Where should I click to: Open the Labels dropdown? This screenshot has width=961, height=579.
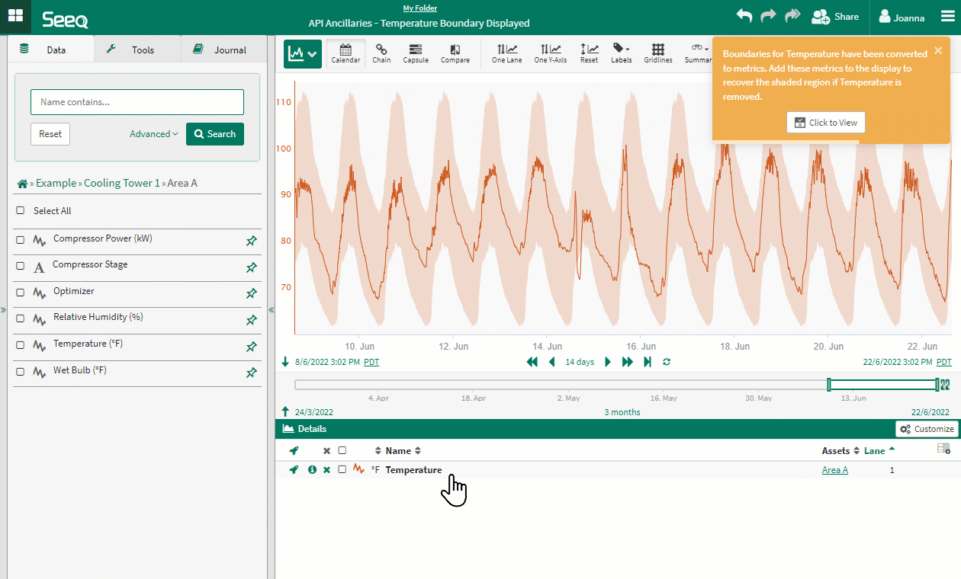(x=621, y=53)
